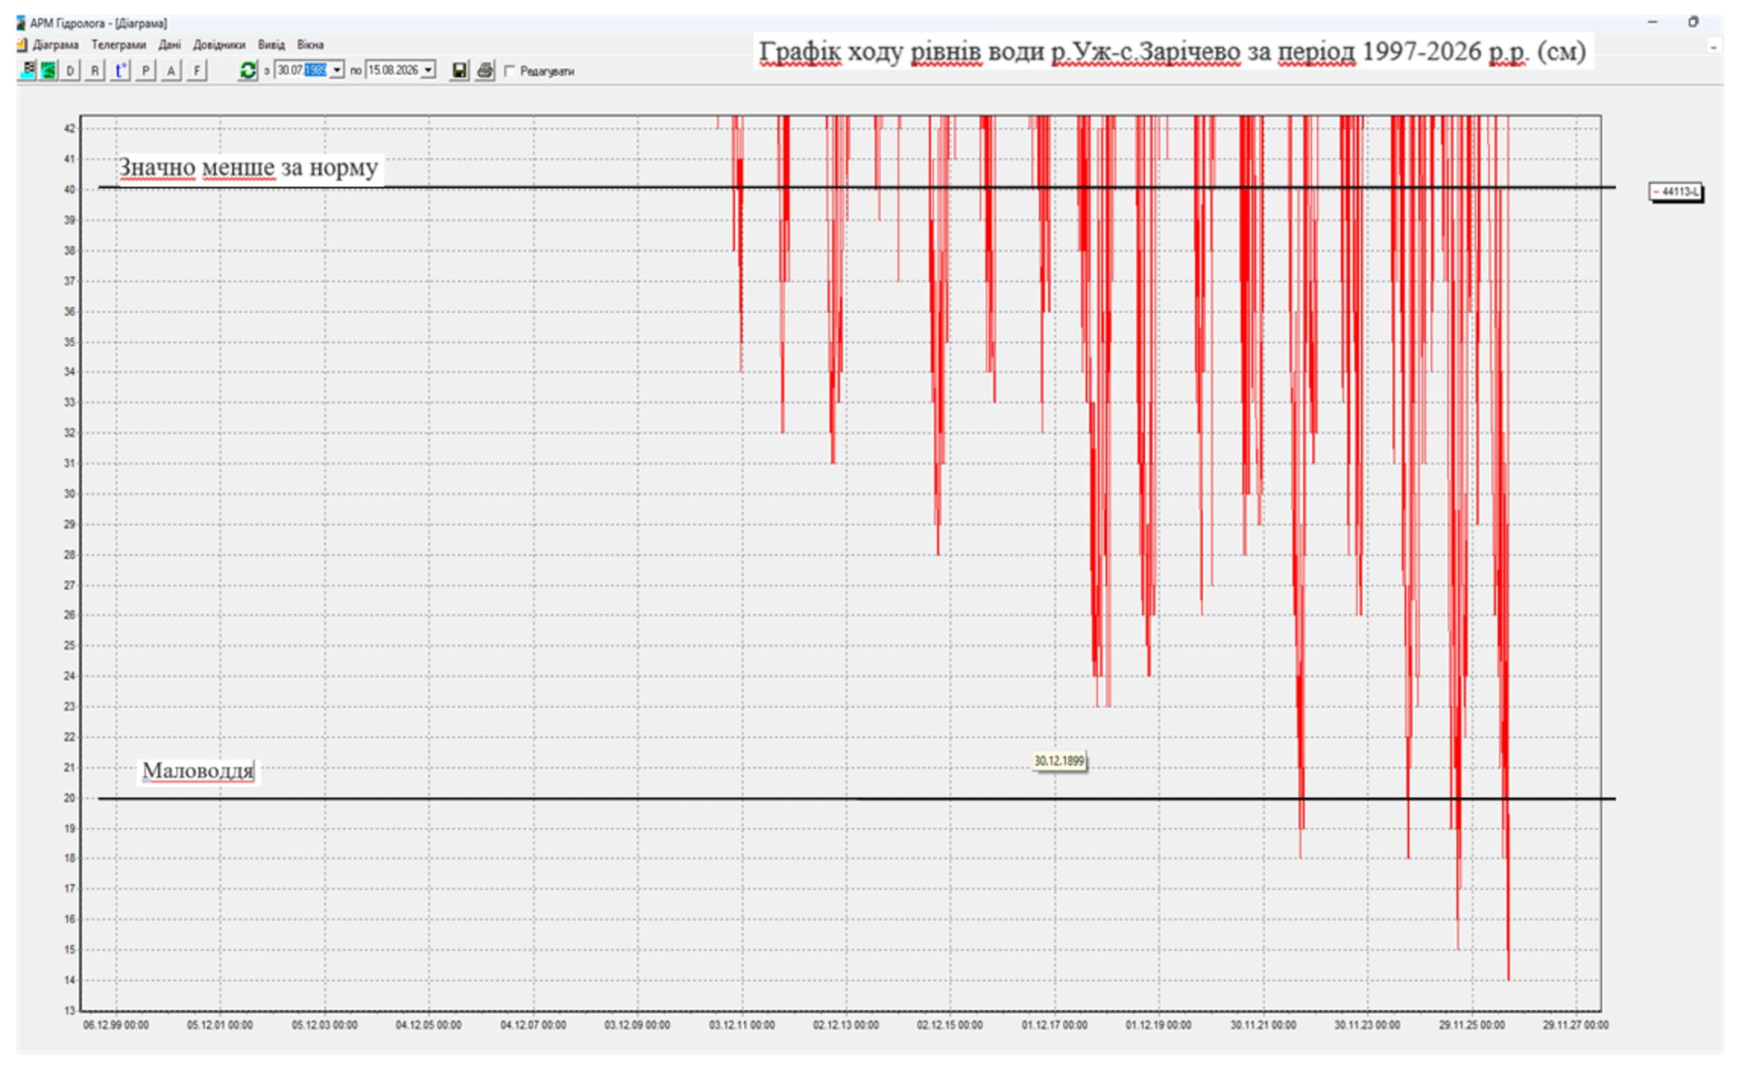Open the Дані menu
Screen dimensions: 1742x1071
[x=170, y=44]
